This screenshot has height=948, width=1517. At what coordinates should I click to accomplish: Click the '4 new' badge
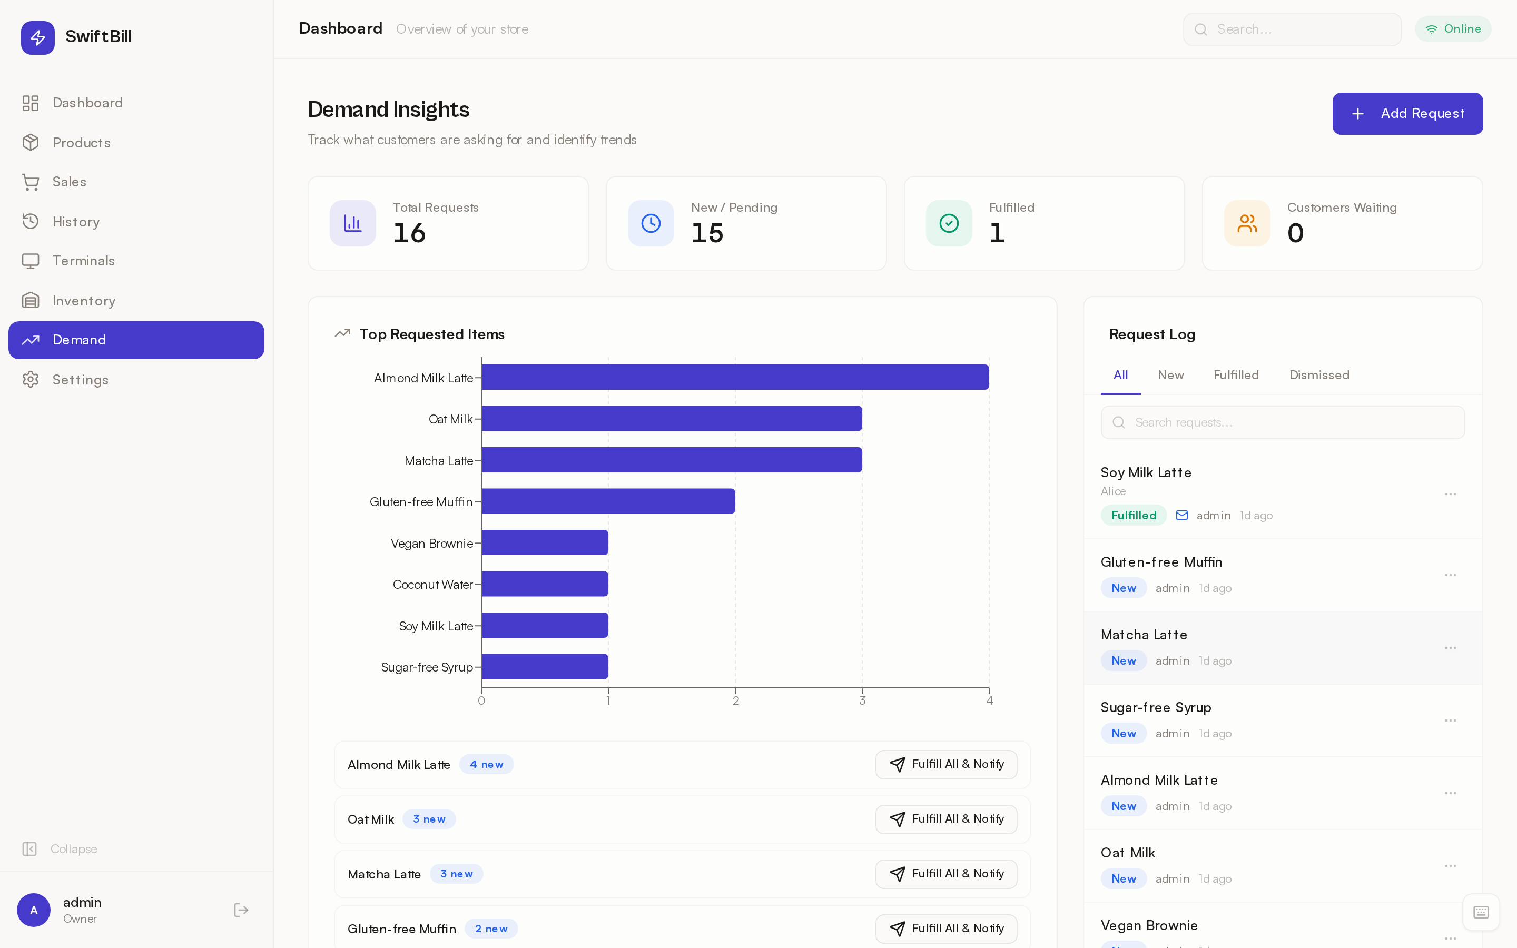tap(487, 764)
